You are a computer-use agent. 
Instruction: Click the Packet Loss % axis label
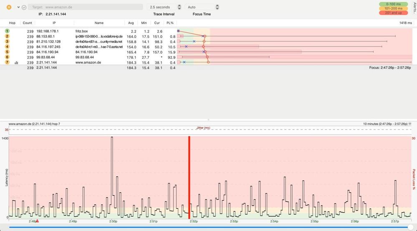pos(414,179)
